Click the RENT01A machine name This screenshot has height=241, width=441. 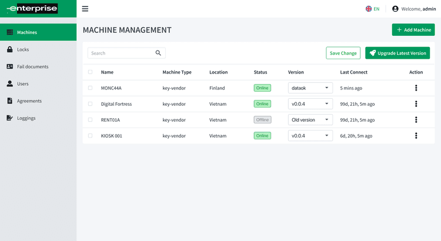(x=111, y=120)
